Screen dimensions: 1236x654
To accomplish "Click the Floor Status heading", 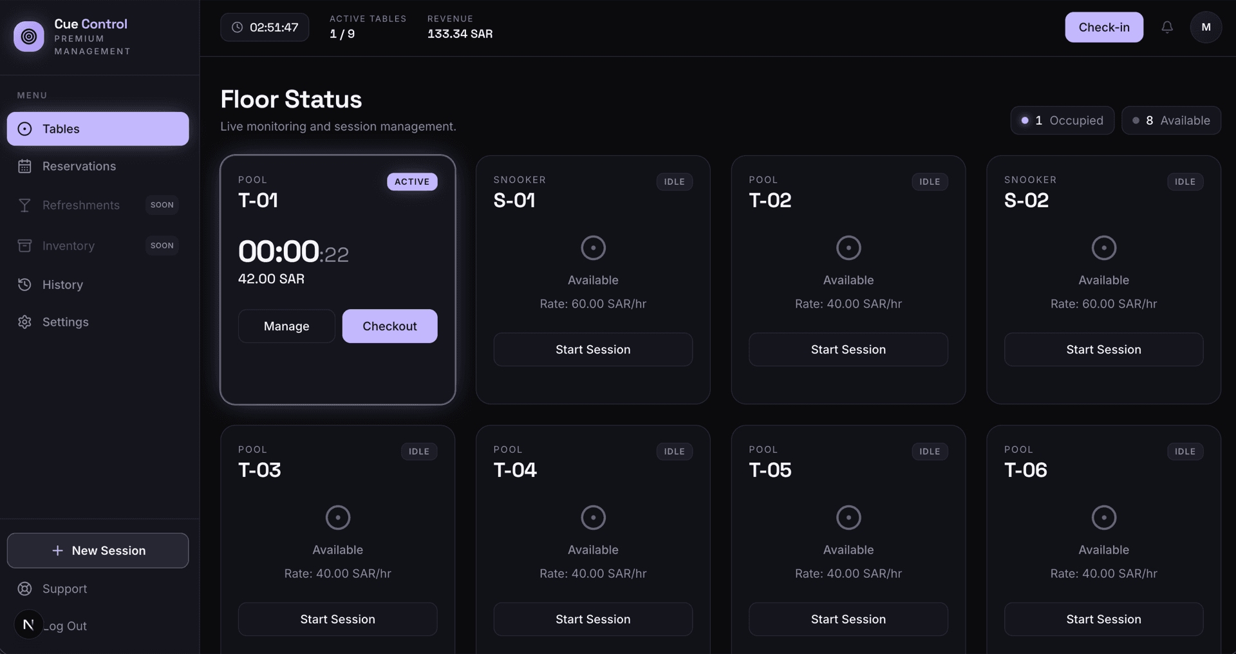I will tap(291, 99).
